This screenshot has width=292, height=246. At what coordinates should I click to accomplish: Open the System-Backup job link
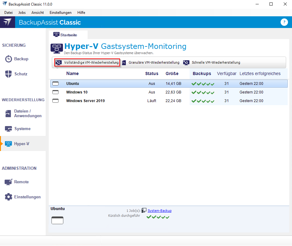click(x=159, y=211)
